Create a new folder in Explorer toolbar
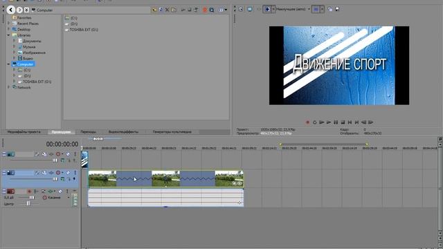The width and height of the screenshot is (443, 249). [174, 10]
